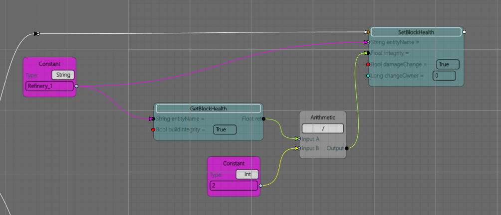Select the SetBlockHealth node title
The height and width of the screenshot is (215, 501).
(416, 32)
